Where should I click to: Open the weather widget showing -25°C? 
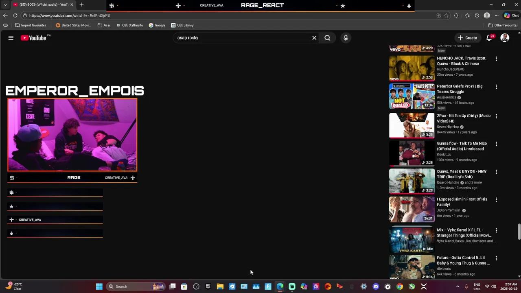pyautogui.click(x=13, y=286)
